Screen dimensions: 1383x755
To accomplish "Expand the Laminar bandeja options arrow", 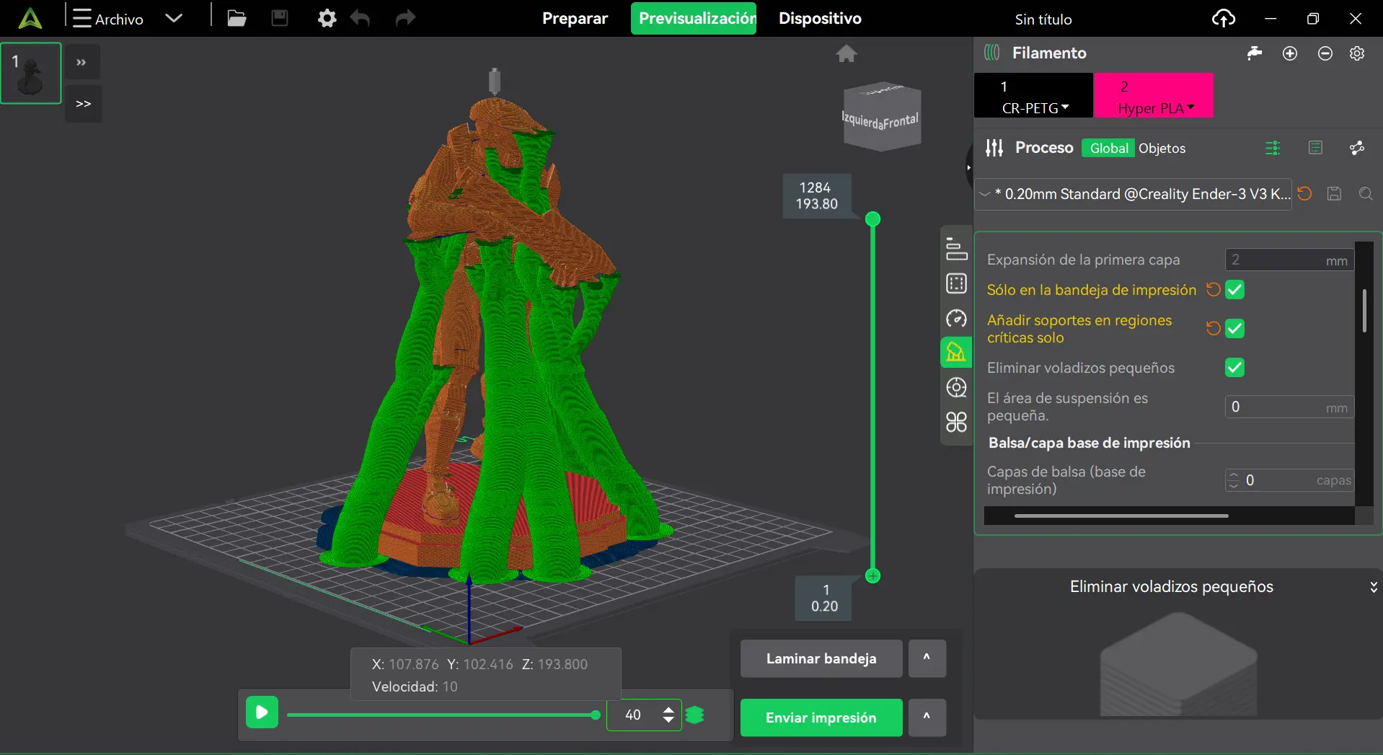I will [x=927, y=658].
